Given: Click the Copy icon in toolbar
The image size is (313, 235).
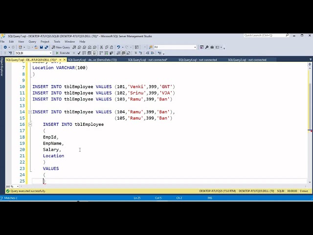Looking at the screenshot, I should [107, 47].
